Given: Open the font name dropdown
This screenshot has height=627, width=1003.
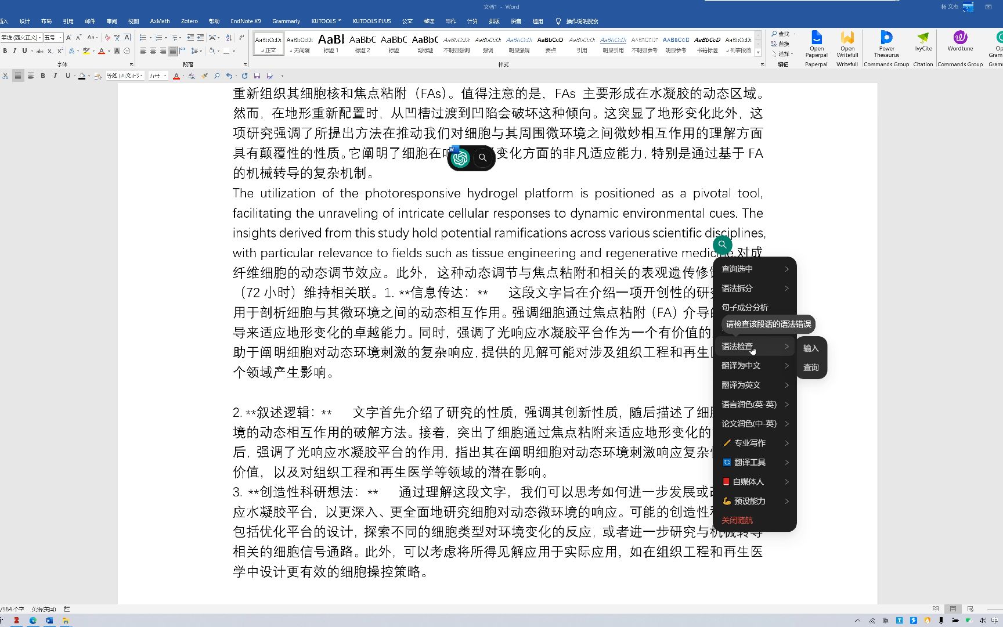Looking at the screenshot, I should pos(39,38).
